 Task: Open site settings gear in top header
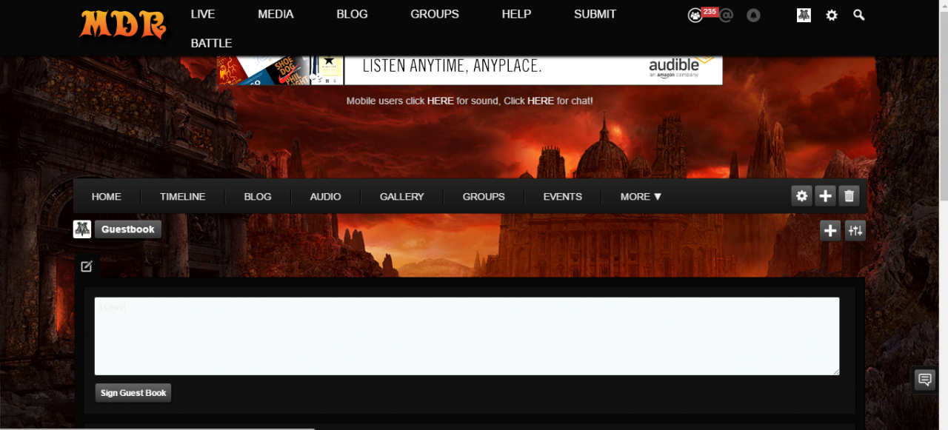832,15
